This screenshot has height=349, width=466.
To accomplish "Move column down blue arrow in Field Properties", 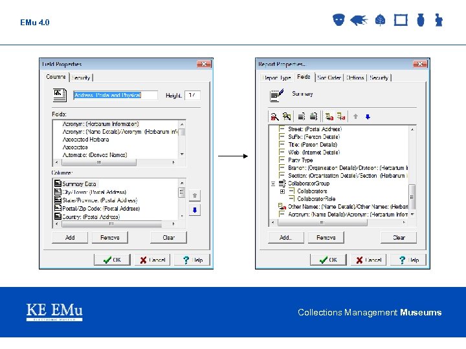I will point(195,210).
